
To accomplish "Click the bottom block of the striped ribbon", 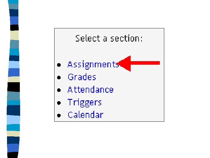I will (15, 155).
